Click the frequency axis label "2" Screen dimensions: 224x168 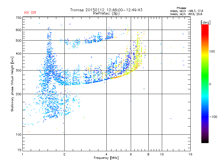64,154
